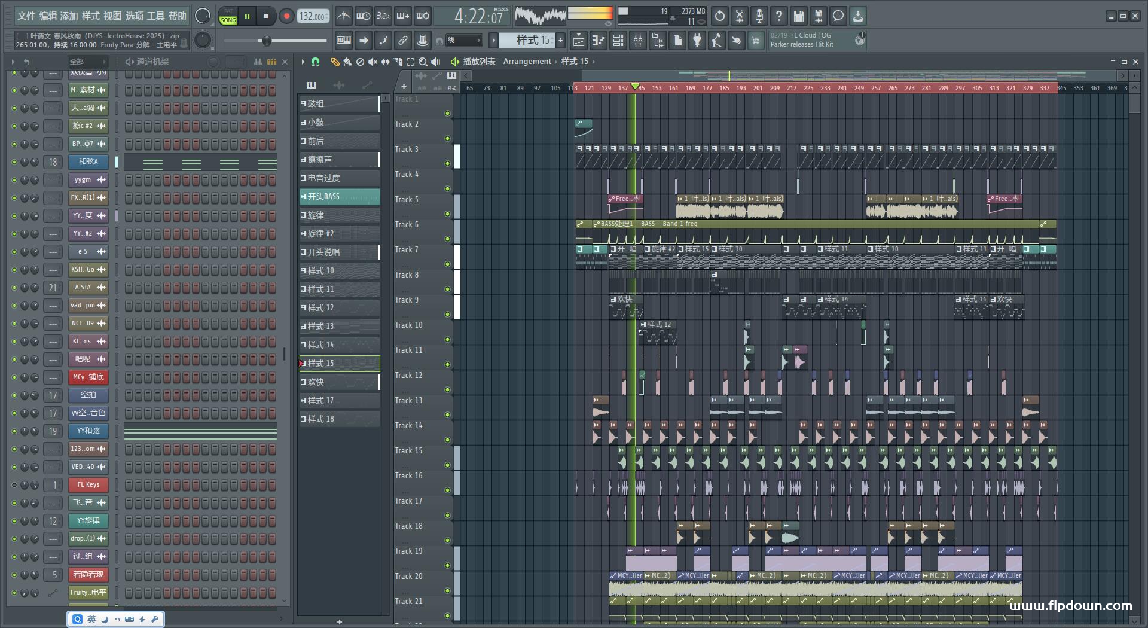Toggle PAT/SONG mode switch

pyautogui.click(x=228, y=16)
